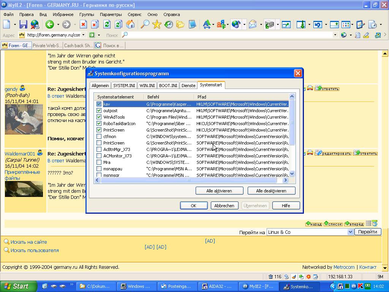Click the auto-scroll down arrow icon
This screenshot has height=292, width=389.
301,24
